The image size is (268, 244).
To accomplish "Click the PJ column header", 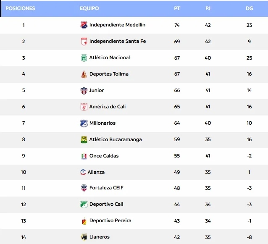I will tap(208, 8).
